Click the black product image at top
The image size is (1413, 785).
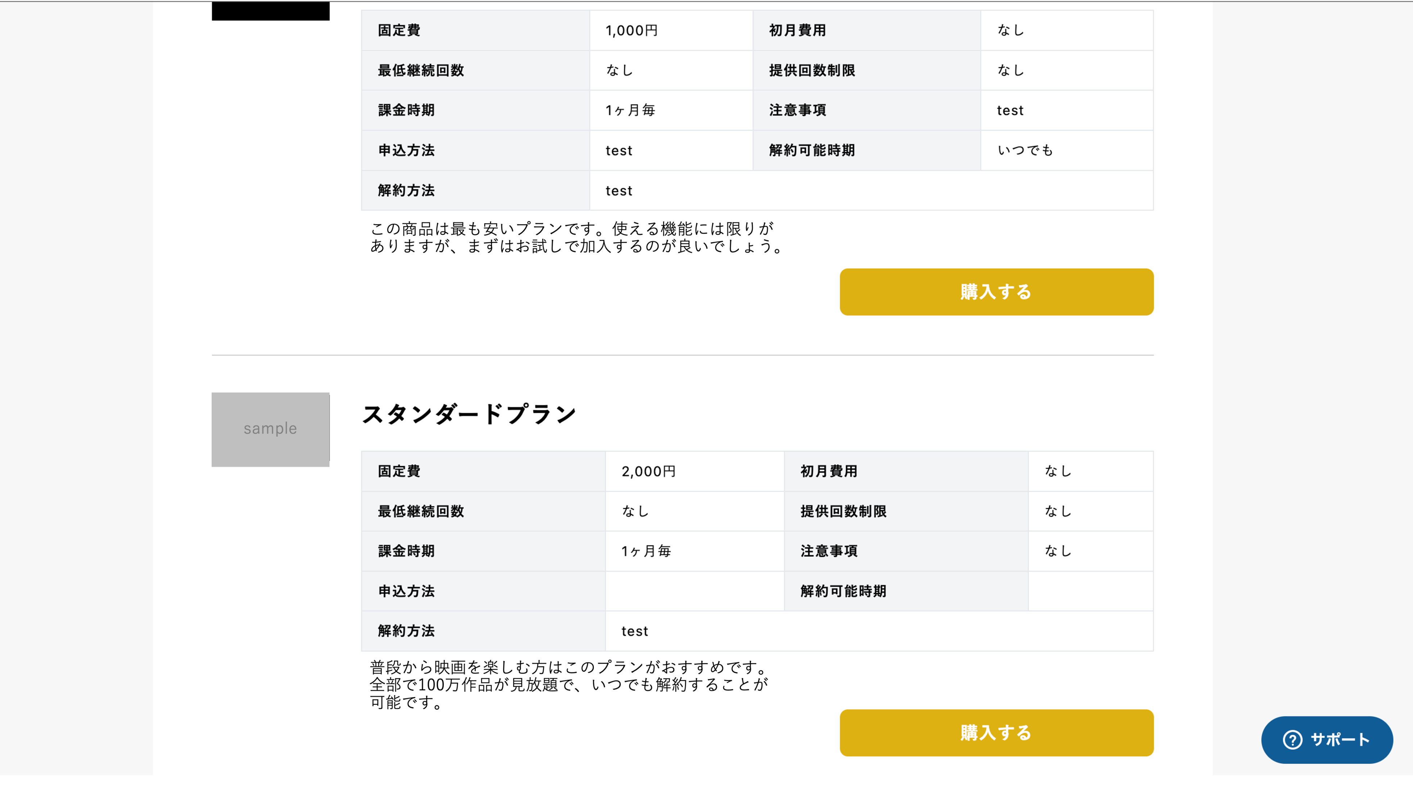point(270,11)
